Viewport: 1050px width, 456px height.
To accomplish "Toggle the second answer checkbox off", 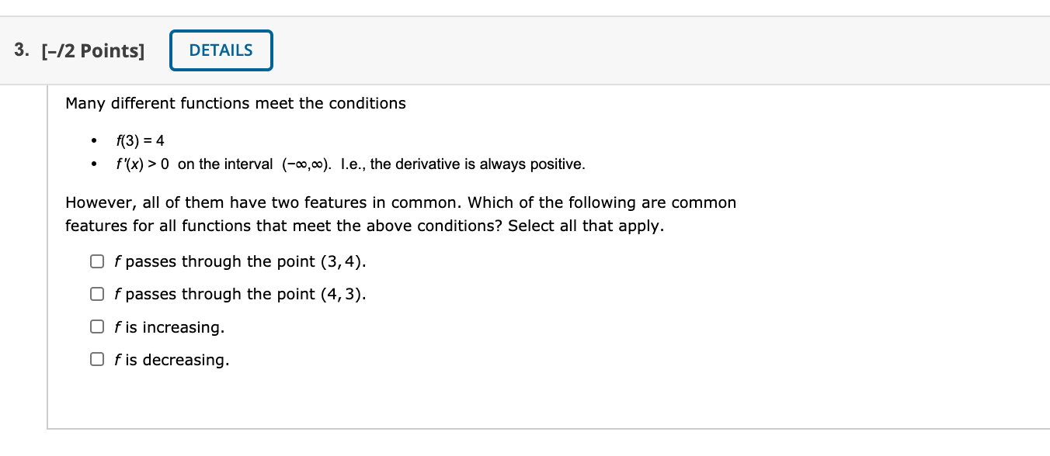I will pyautogui.click(x=97, y=294).
